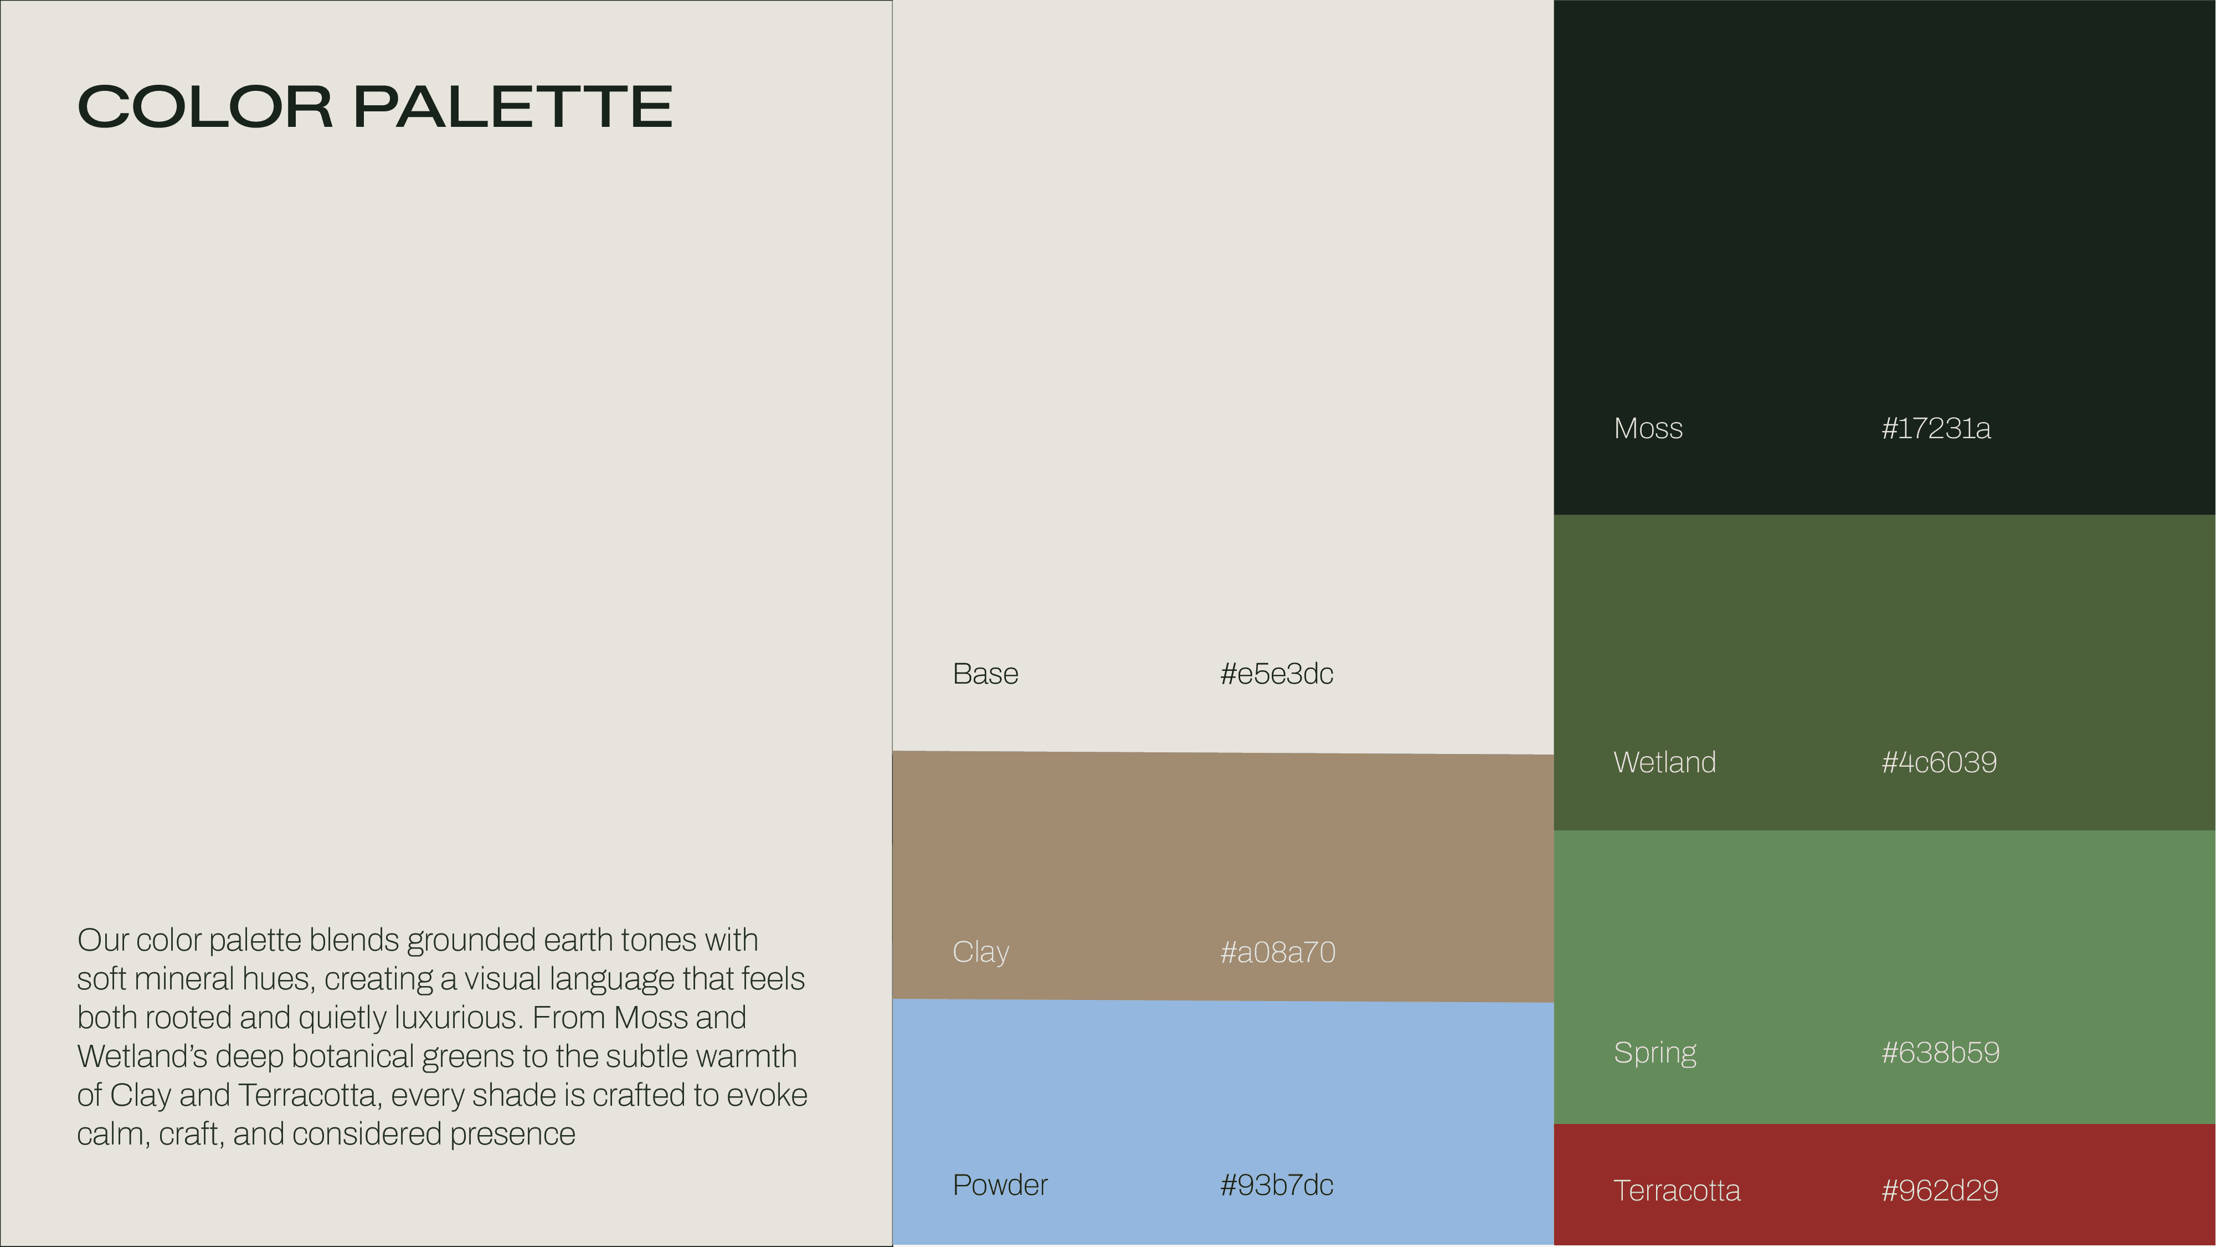
Task: Select the Wetland olive green swatch
Action: [x=1884, y=637]
